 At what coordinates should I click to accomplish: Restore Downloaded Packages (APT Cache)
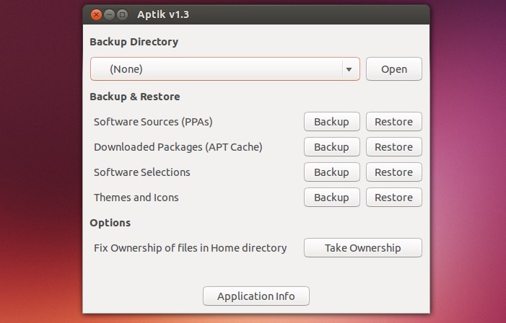[393, 146]
